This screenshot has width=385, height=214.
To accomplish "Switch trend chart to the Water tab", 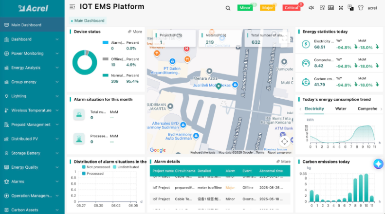I will pos(341,108).
